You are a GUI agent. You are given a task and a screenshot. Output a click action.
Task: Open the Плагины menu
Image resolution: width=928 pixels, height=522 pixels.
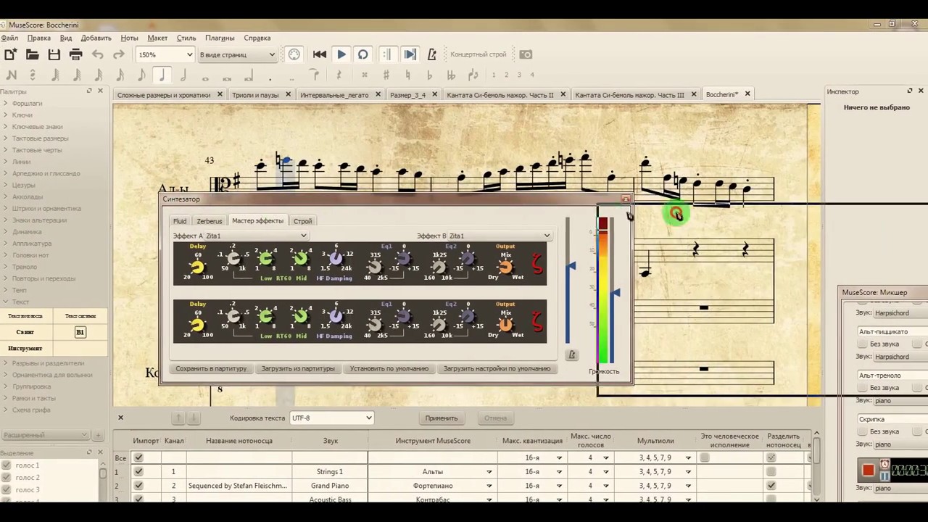coord(220,38)
